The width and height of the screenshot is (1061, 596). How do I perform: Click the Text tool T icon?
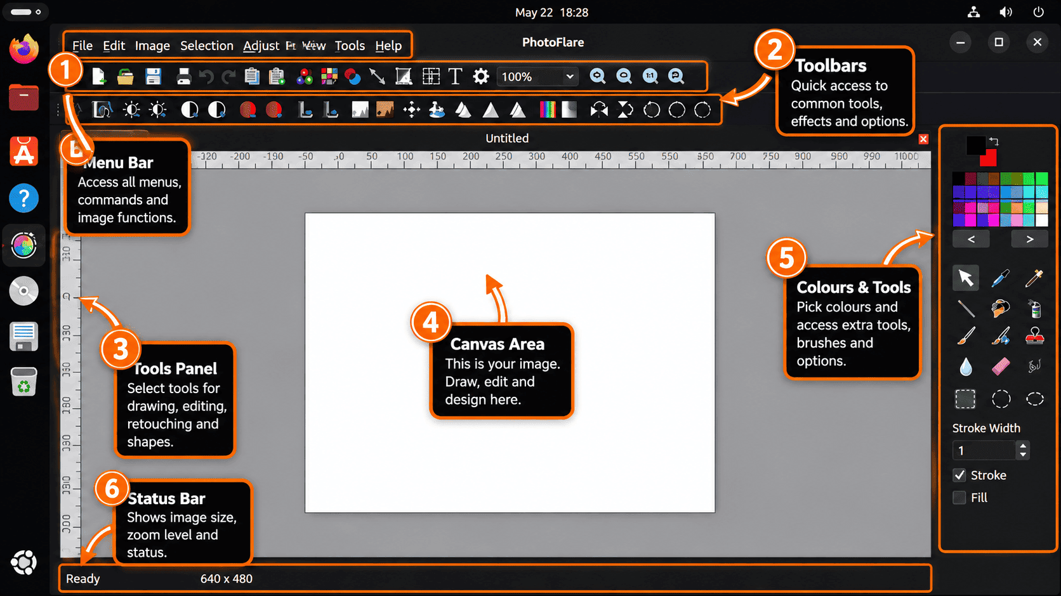(x=455, y=76)
